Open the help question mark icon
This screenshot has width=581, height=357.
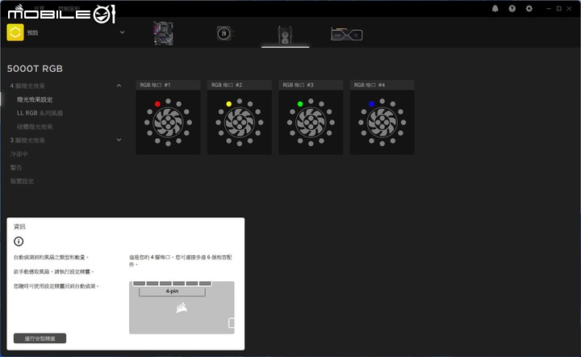coord(512,9)
